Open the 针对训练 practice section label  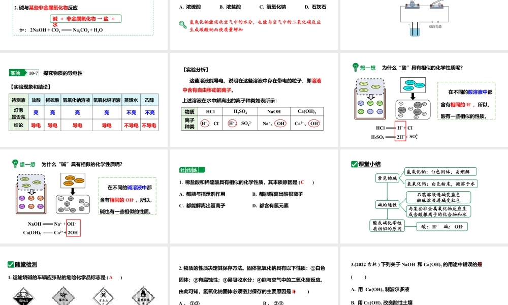[188, 169]
